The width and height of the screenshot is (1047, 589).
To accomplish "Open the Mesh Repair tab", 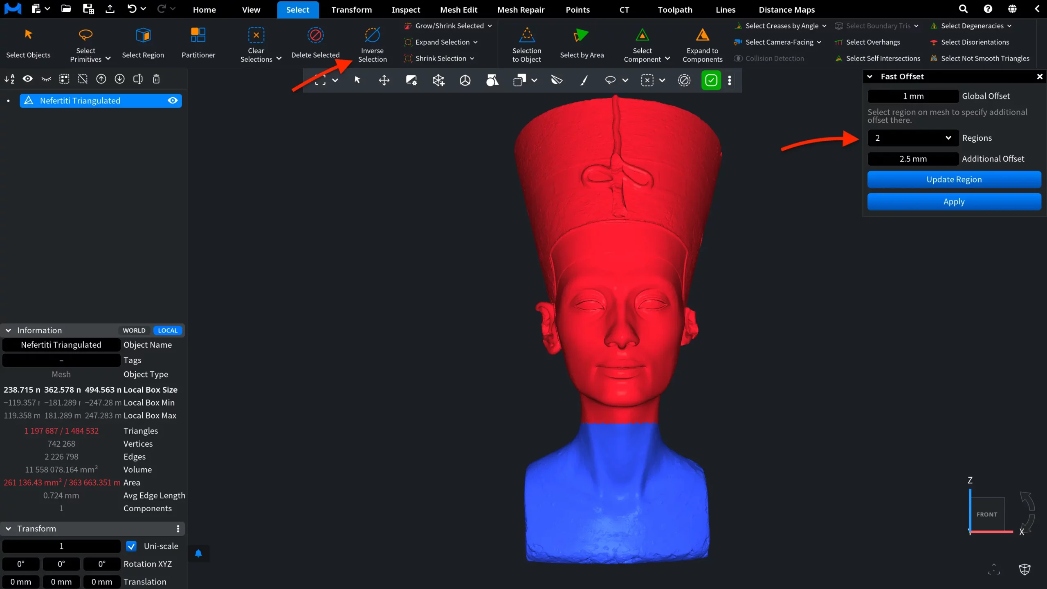I will (x=521, y=9).
